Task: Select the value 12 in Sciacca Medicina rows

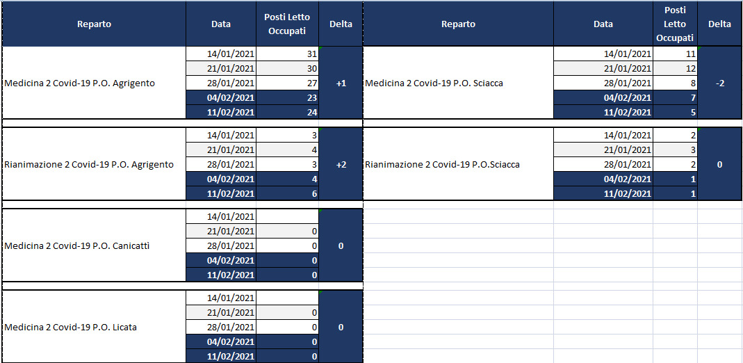Action: point(676,69)
